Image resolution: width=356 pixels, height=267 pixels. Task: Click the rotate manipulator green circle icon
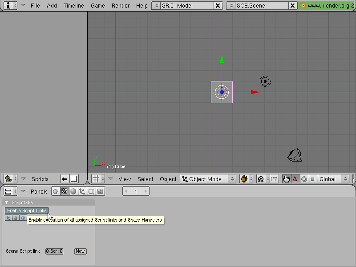(304, 179)
